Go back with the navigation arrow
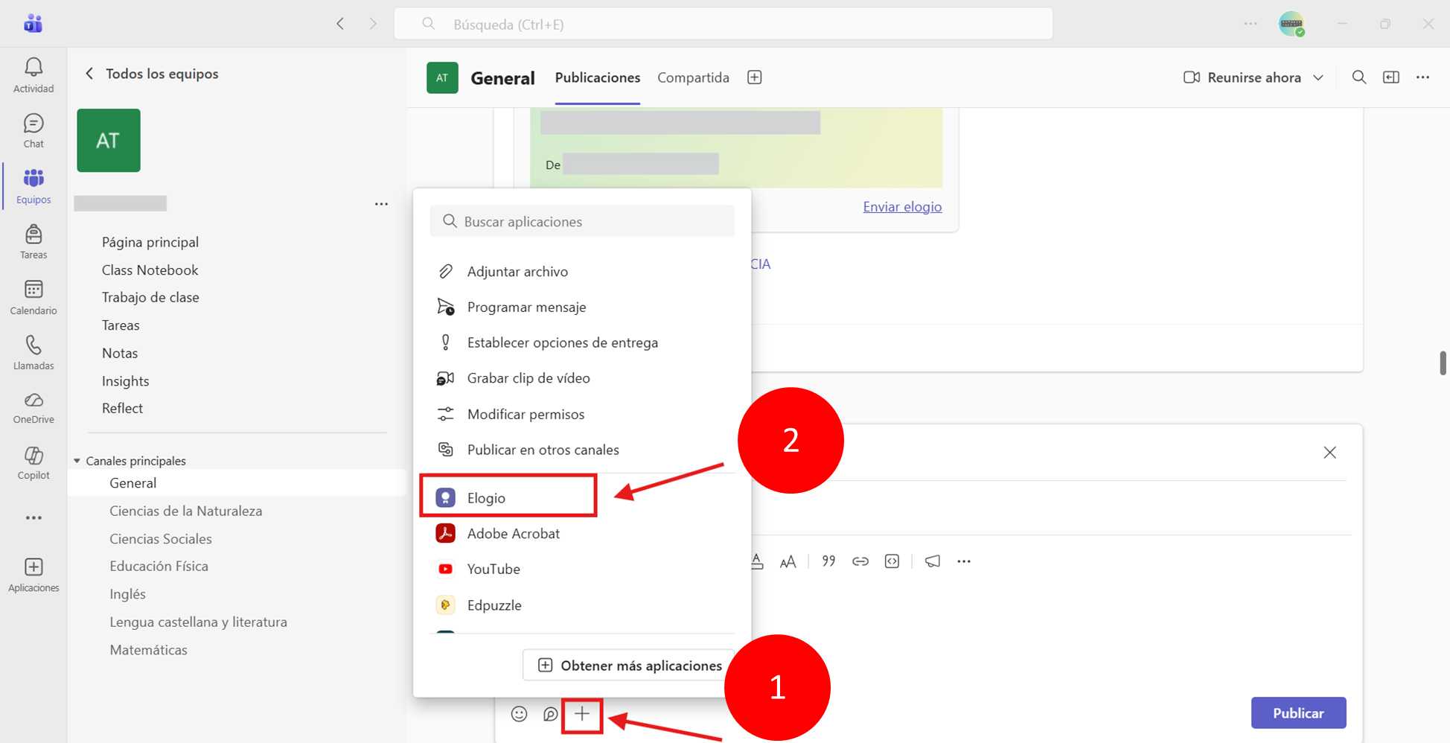The width and height of the screenshot is (1450, 743). click(x=340, y=24)
